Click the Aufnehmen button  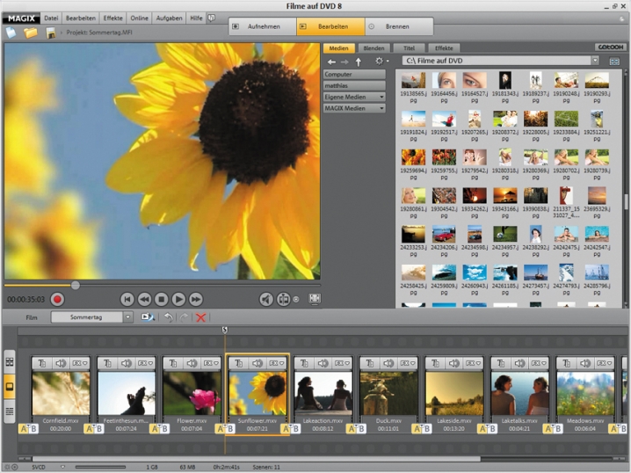262,26
